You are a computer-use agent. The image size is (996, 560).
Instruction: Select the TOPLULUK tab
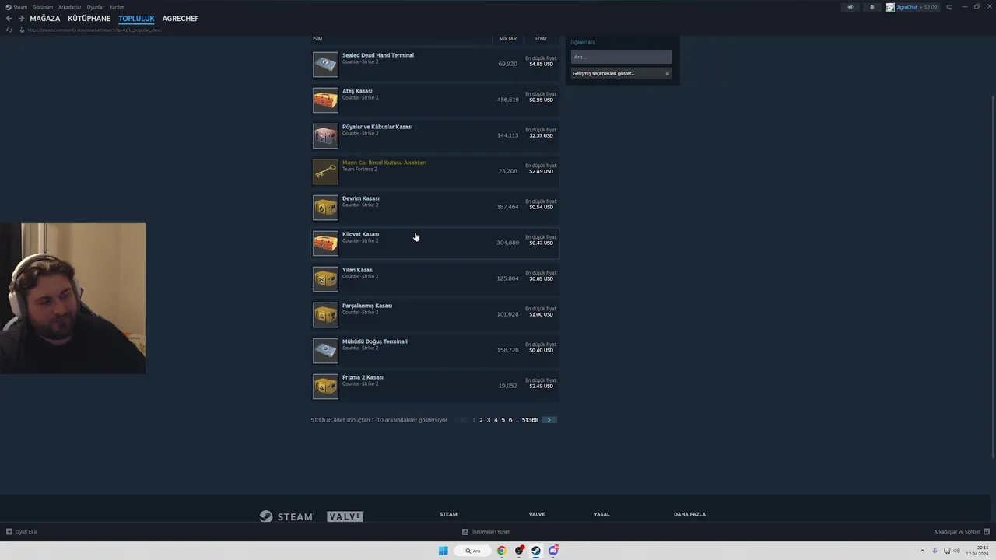click(x=136, y=19)
